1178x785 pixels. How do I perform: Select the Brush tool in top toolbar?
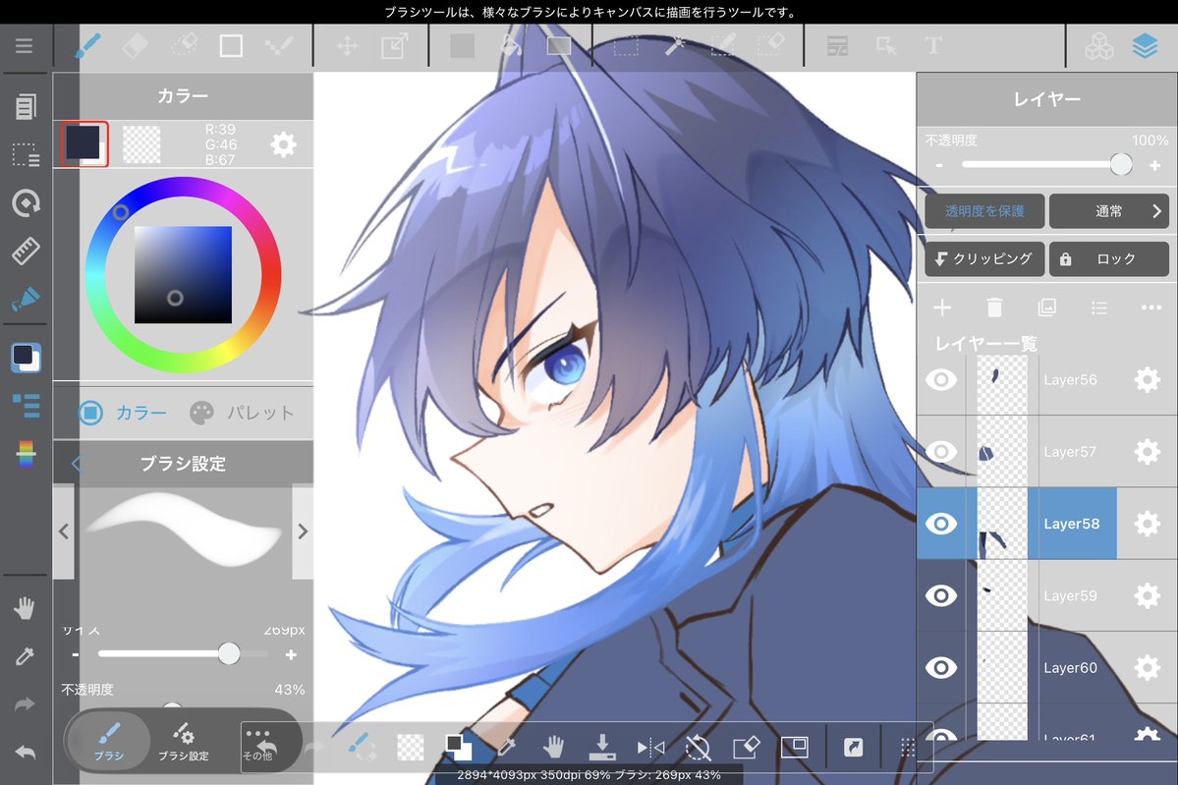point(87,46)
